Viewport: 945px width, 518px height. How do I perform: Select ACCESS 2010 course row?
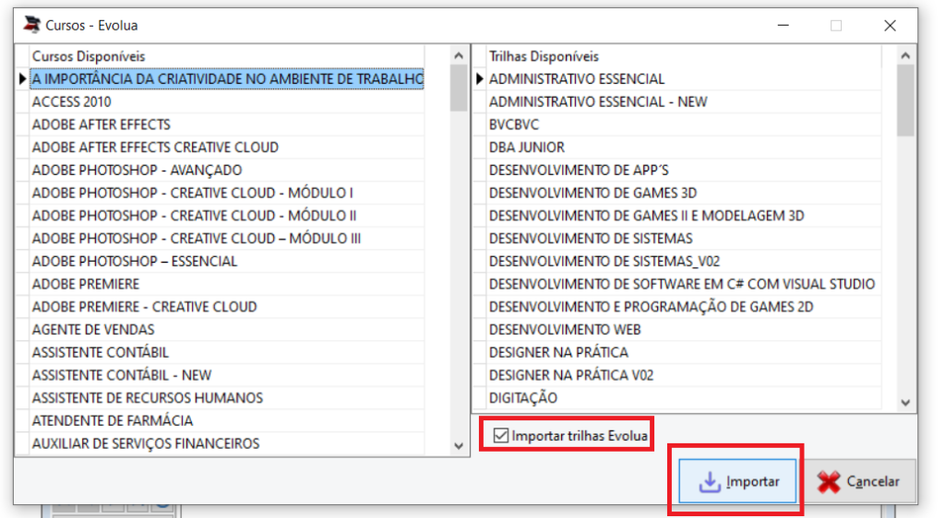pos(228,101)
